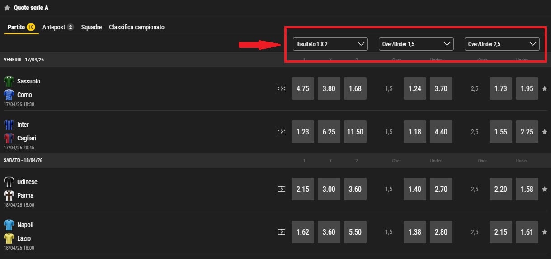551x259 pixels.
Task: Pick Over 2,5 at 2.15 for Napoli-Lazio
Action: 501,232
